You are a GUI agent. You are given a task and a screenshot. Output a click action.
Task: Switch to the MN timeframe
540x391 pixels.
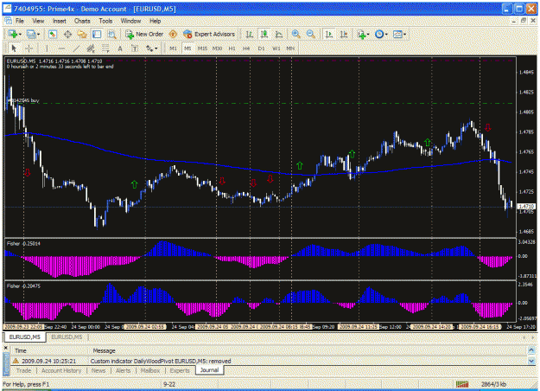point(290,48)
